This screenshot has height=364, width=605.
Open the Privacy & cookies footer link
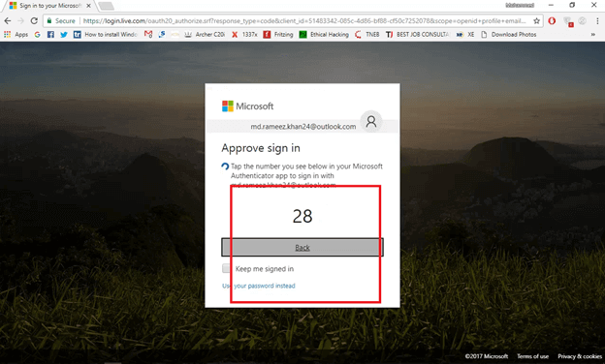click(x=580, y=356)
